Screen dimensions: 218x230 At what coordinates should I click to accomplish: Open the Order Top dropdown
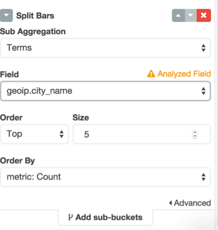click(34, 134)
